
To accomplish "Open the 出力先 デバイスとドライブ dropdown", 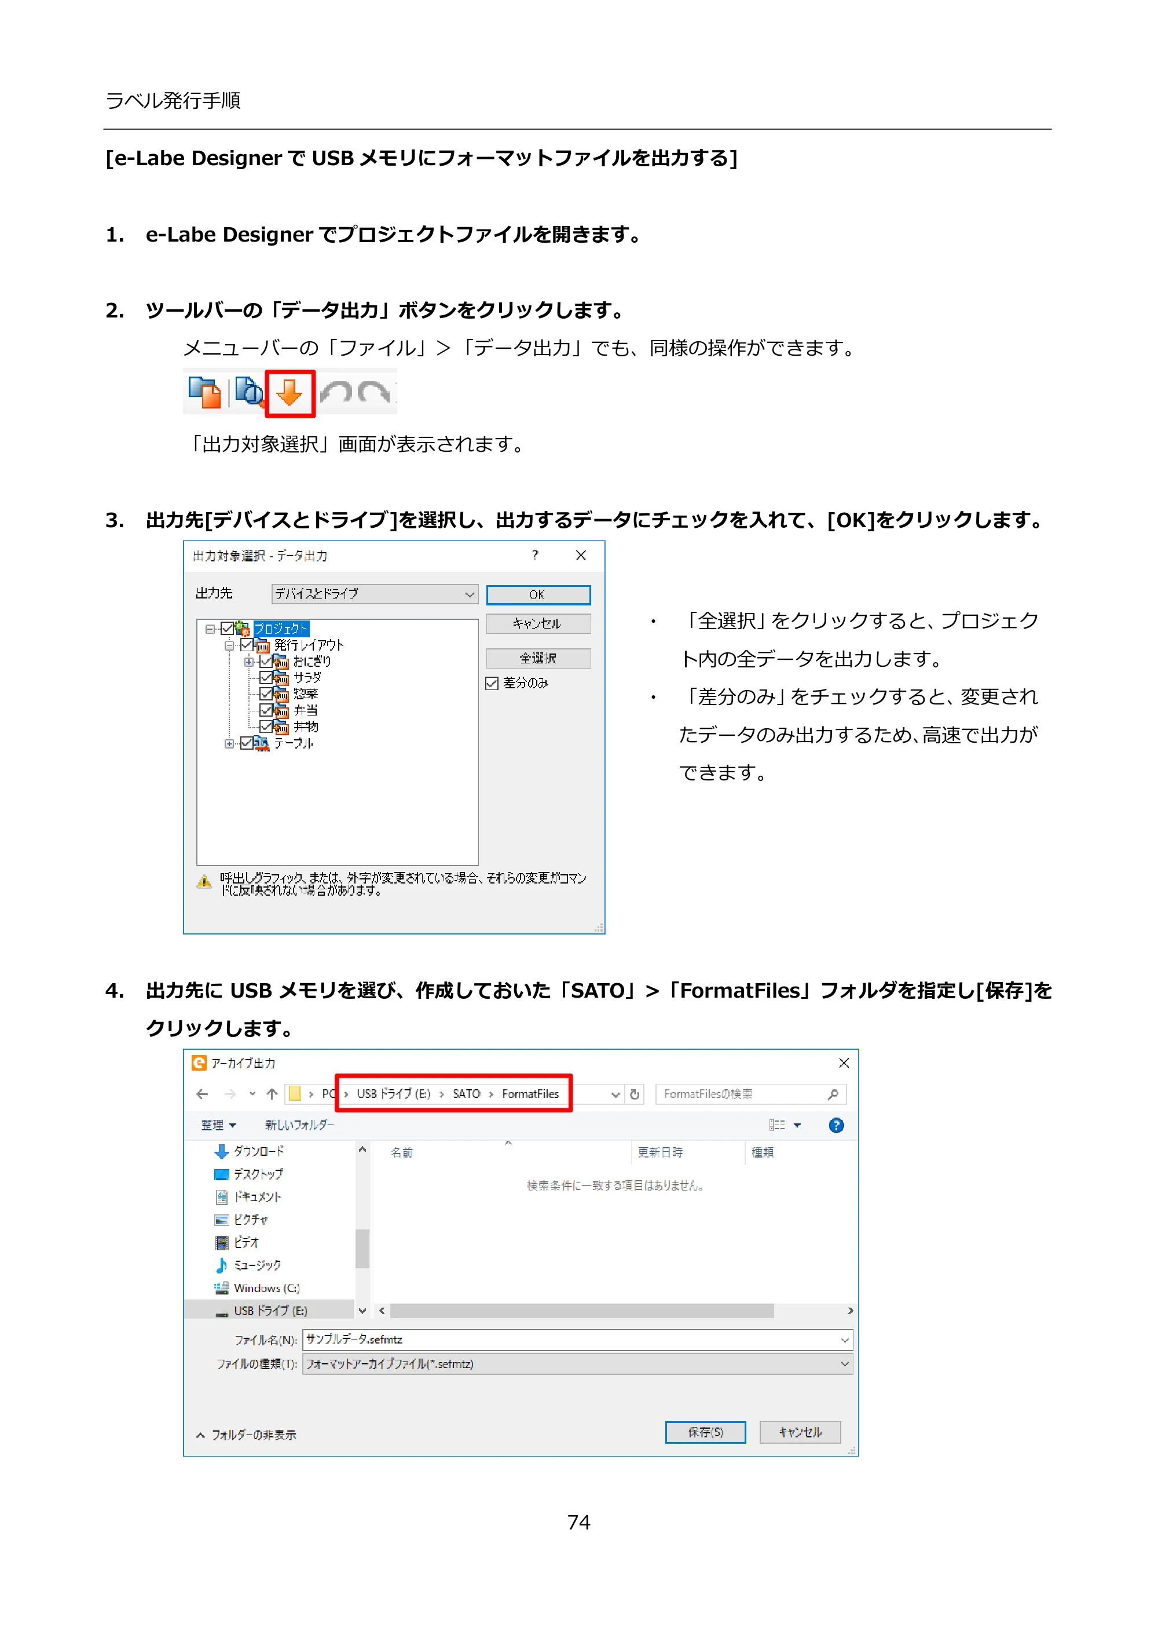I will pos(375,594).
